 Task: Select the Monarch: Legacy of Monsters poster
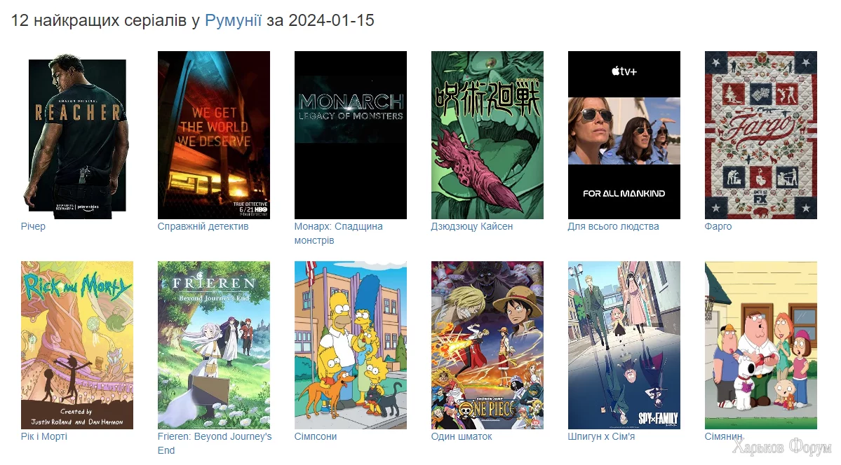coord(351,135)
